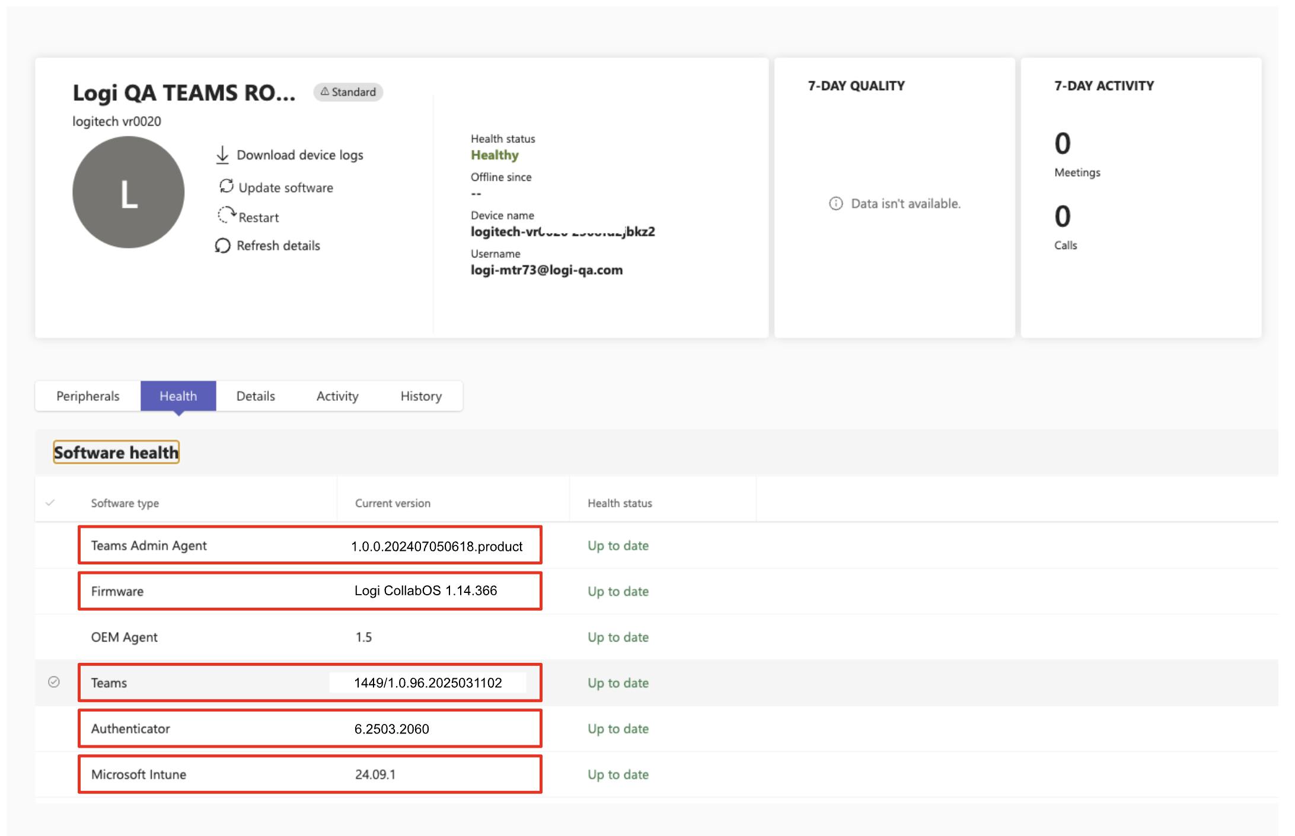The height and width of the screenshot is (836, 1295).
Task: Select the Health tab
Action: click(x=178, y=396)
